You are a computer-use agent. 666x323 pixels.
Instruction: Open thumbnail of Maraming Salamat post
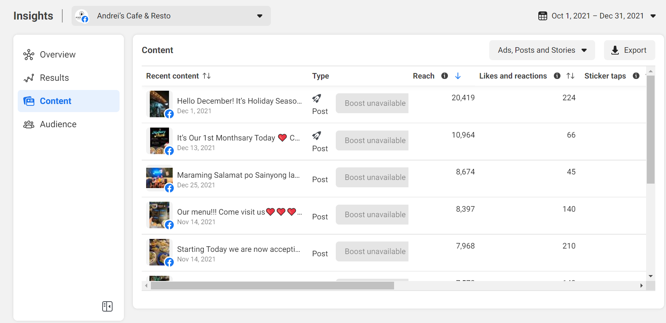pyautogui.click(x=159, y=178)
